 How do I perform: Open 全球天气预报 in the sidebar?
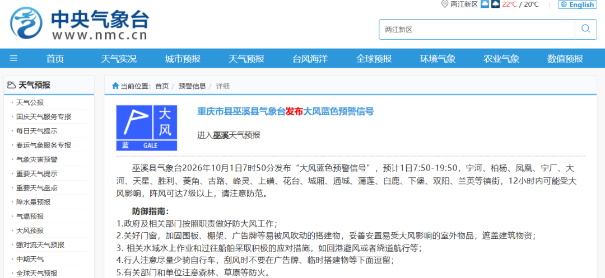37,274
